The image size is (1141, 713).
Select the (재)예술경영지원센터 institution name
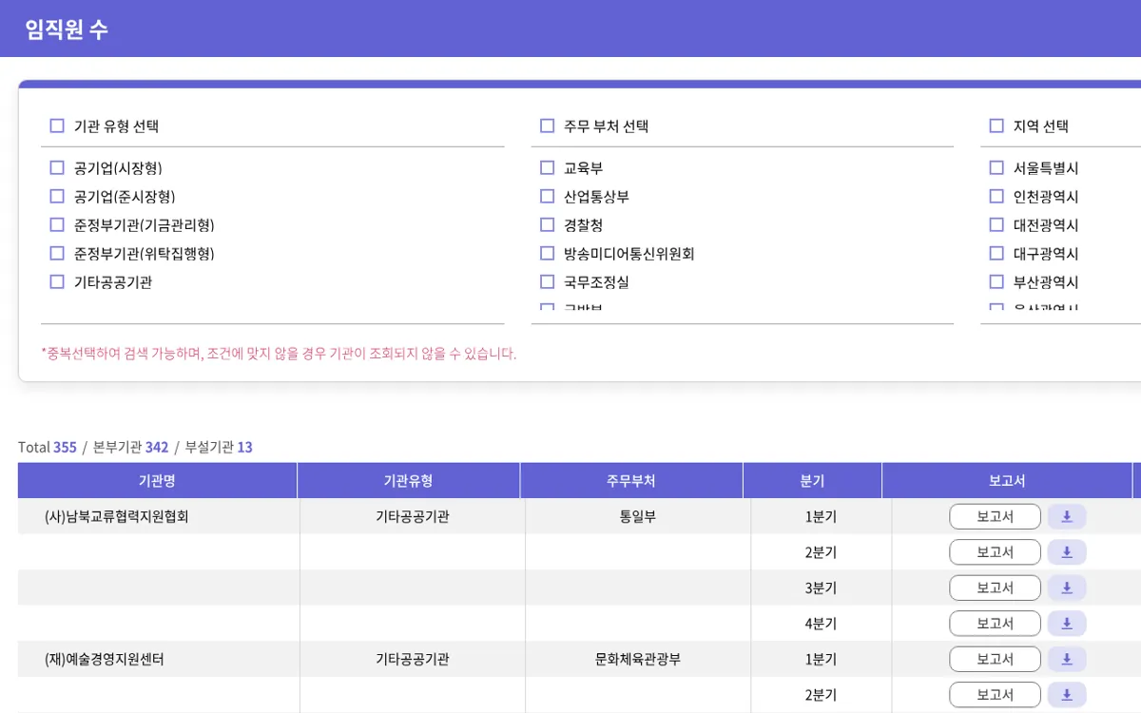pos(105,660)
